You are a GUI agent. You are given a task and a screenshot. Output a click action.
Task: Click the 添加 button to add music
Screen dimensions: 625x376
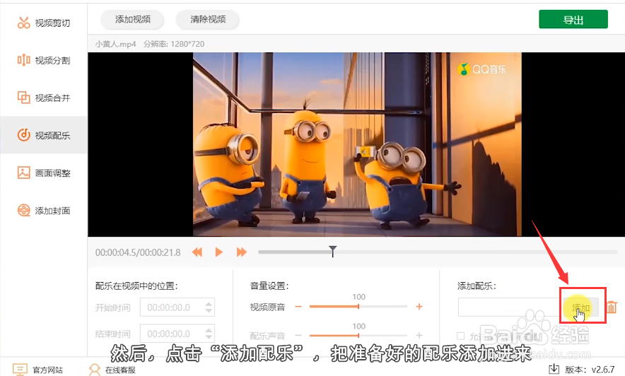580,307
